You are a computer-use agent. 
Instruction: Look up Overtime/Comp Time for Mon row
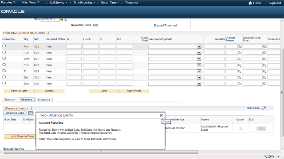coord(264,47)
